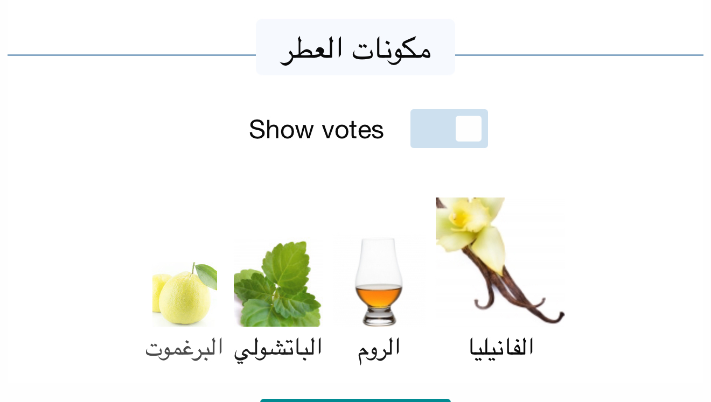Click the green leaf on the bergamot
Screen dimensions: 711x402
(x=206, y=276)
